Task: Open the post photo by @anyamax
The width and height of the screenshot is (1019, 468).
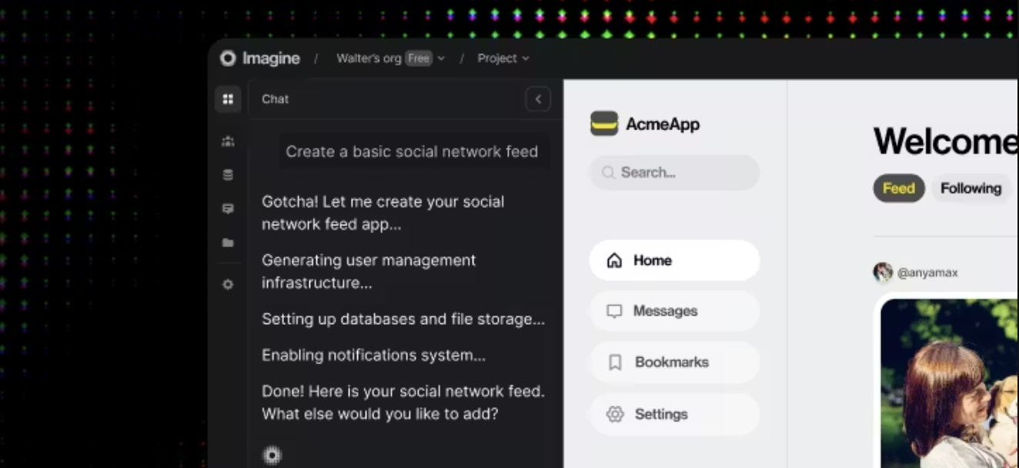Action: (950, 383)
